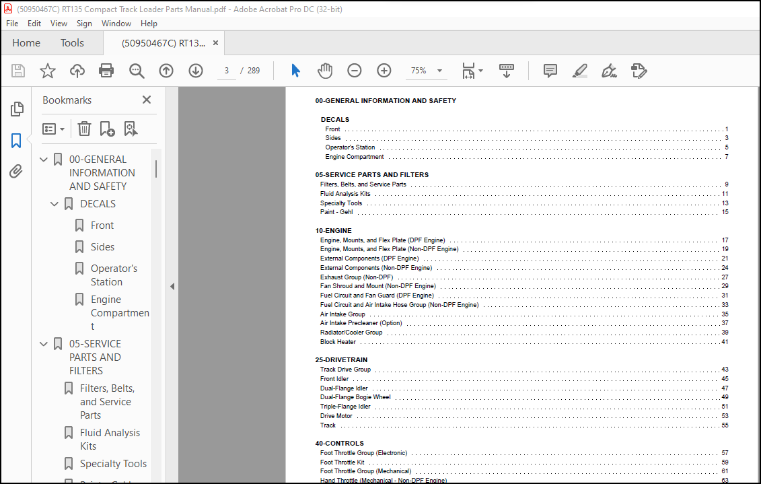Select Filters, Belts, and Service Parts bookmark

107,401
